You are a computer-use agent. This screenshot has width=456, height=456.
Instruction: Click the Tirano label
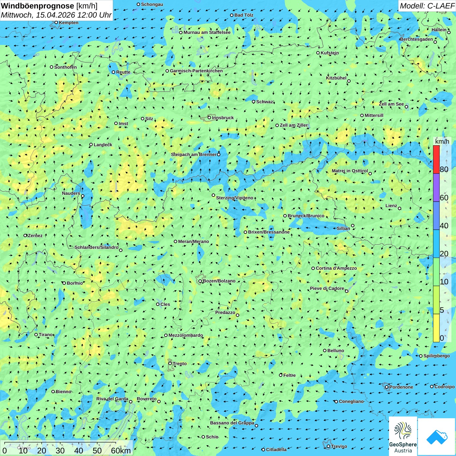coord(46,335)
